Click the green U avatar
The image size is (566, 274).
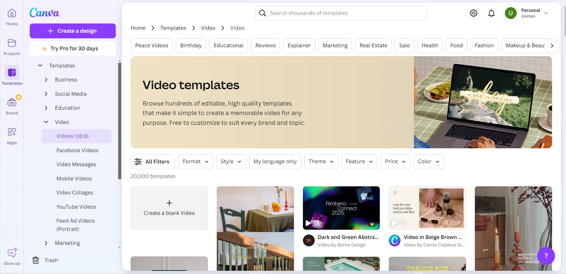coord(511,13)
